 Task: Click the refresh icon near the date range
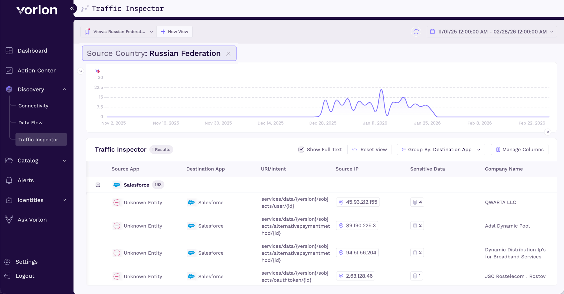point(416,32)
